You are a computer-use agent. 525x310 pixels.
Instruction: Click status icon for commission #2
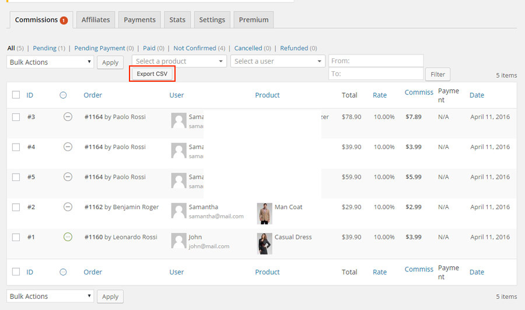tap(68, 207)
